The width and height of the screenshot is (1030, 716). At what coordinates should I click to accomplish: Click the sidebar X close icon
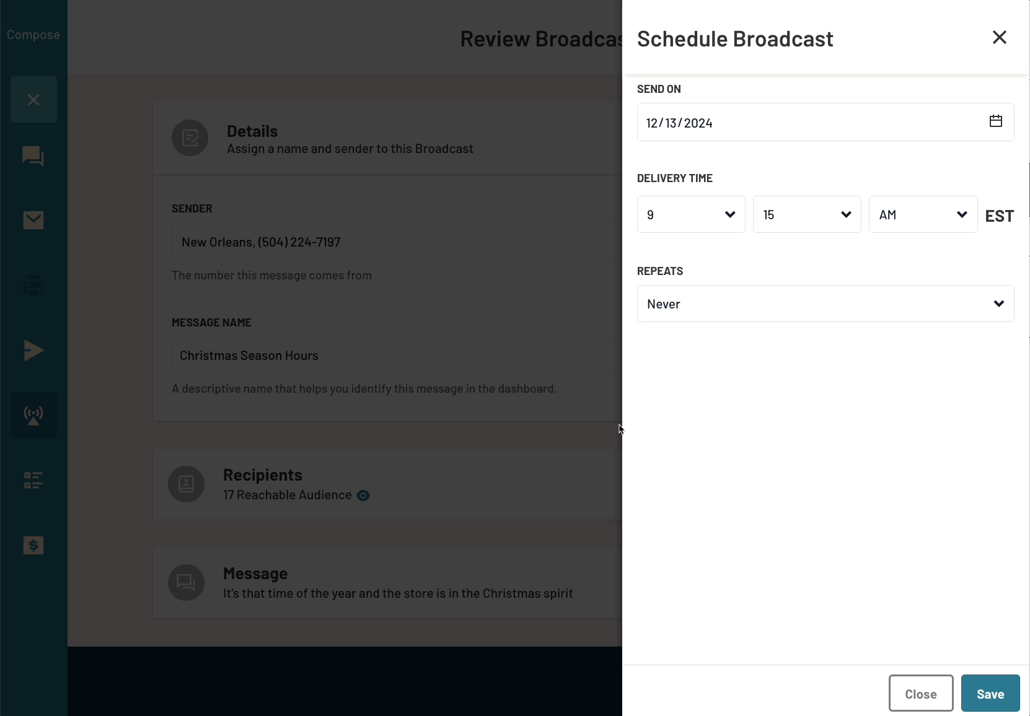[x=33, y=100]
